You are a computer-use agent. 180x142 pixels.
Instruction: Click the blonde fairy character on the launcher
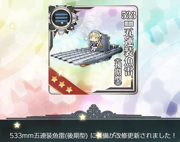coord(94,41)
